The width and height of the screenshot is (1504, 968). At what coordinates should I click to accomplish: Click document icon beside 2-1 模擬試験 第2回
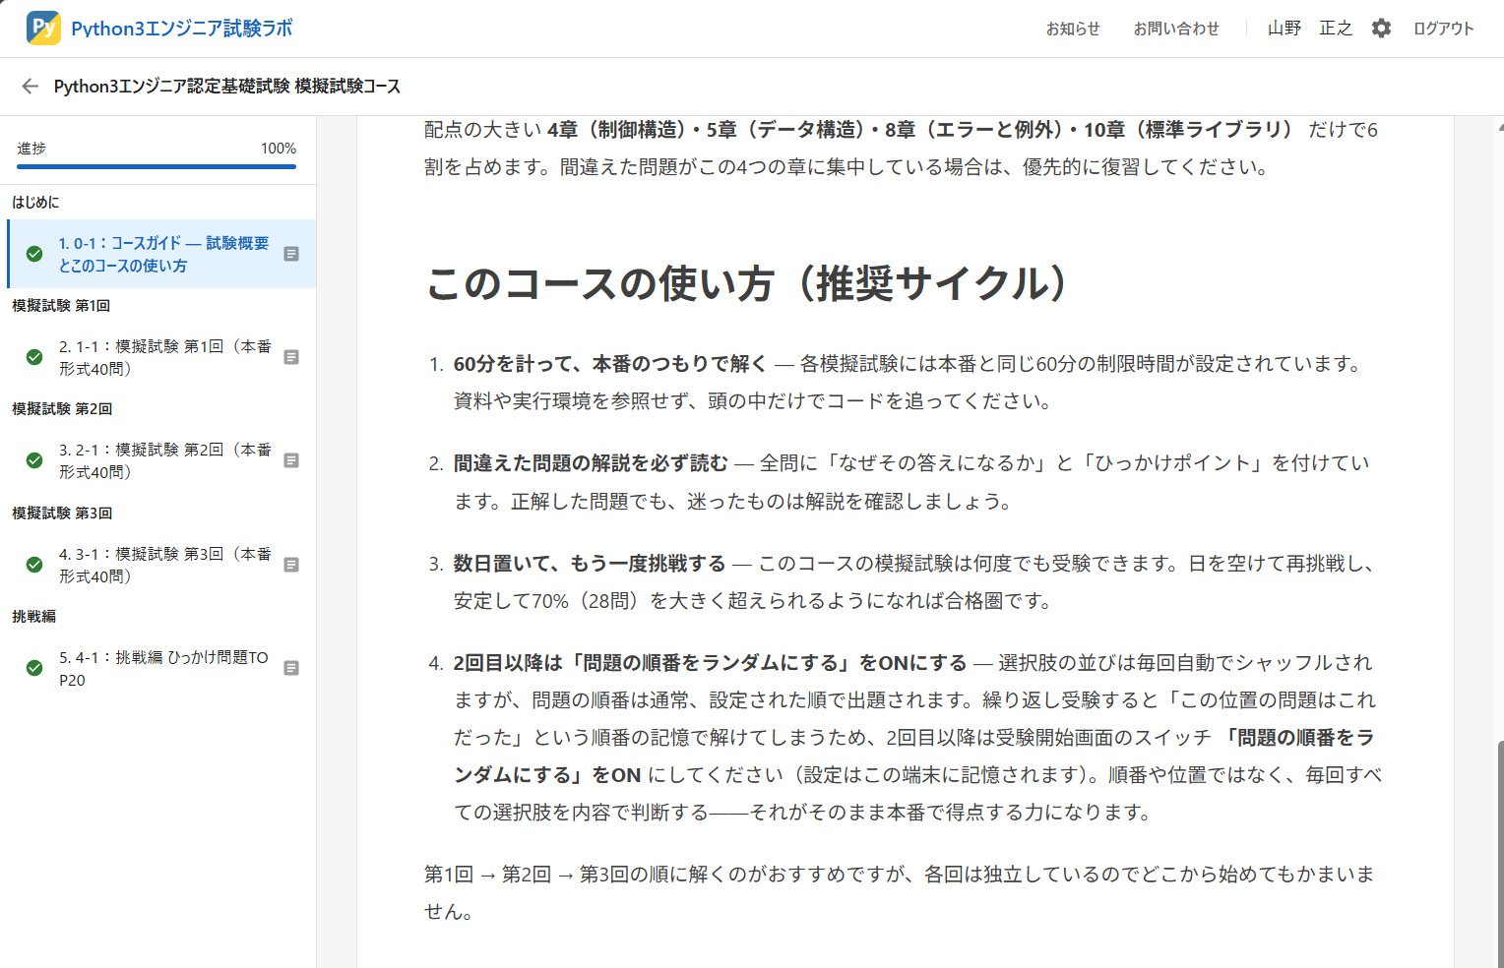point(291,460)
